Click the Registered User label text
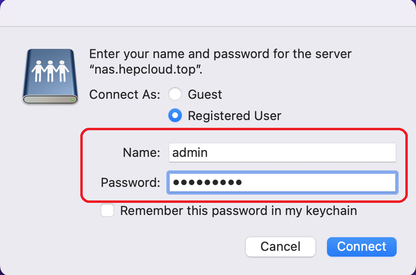 235,116
